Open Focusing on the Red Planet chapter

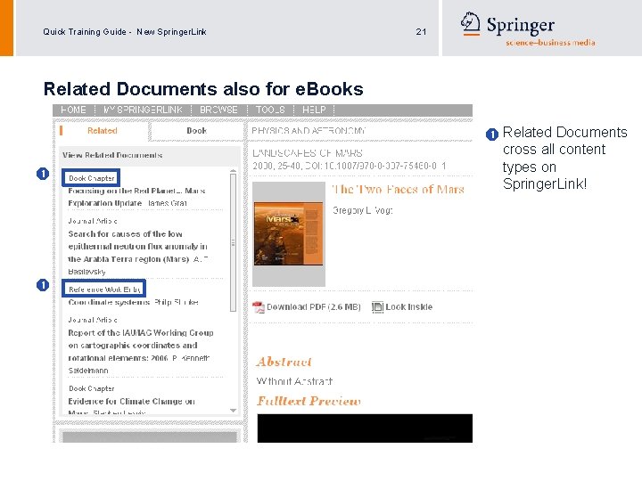pos(136,197)
